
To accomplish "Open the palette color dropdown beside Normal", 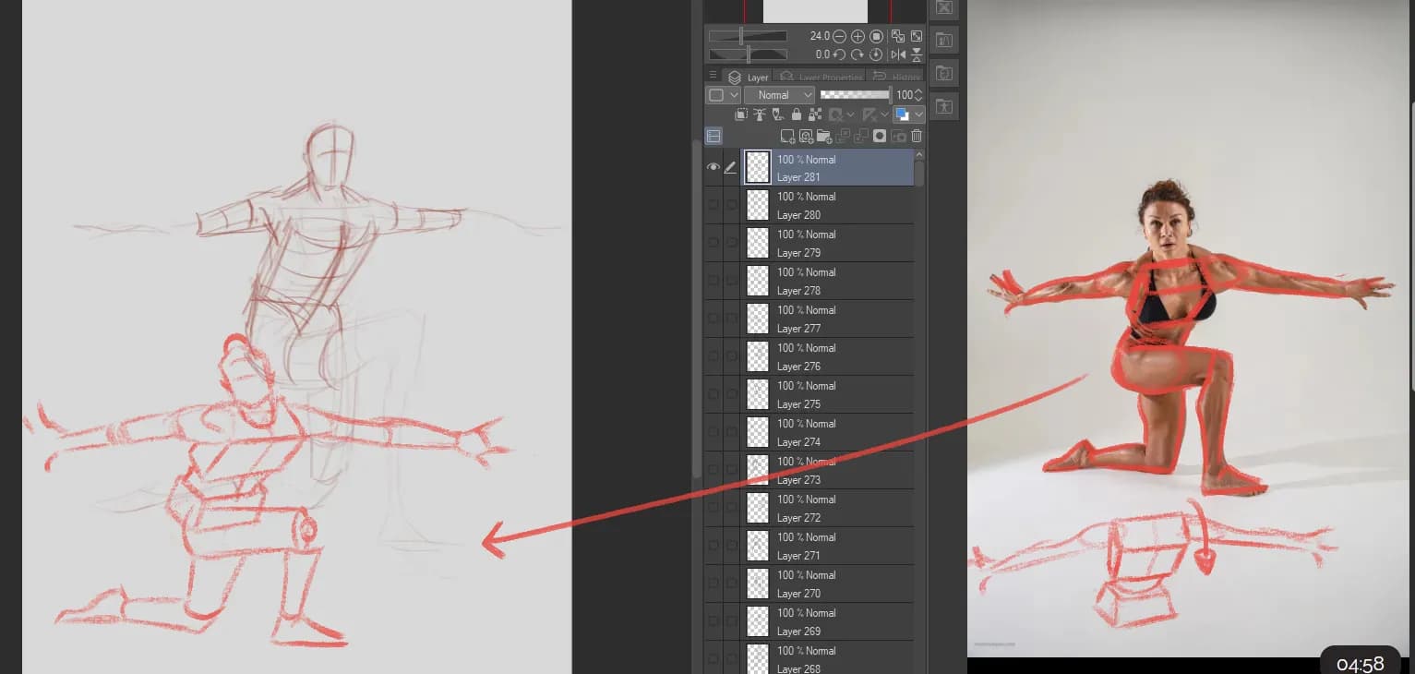I will click(x=723, y=95).
